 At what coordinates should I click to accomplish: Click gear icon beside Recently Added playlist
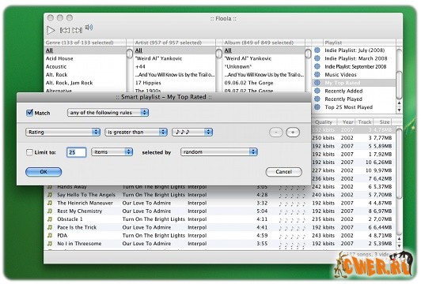[x=317, y=91]
